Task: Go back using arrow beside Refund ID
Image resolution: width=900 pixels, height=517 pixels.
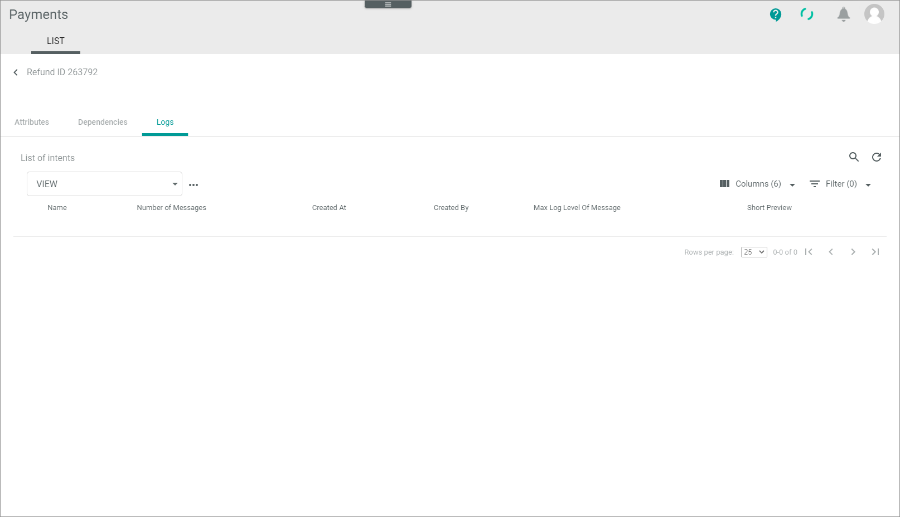Action: point(16,72)
